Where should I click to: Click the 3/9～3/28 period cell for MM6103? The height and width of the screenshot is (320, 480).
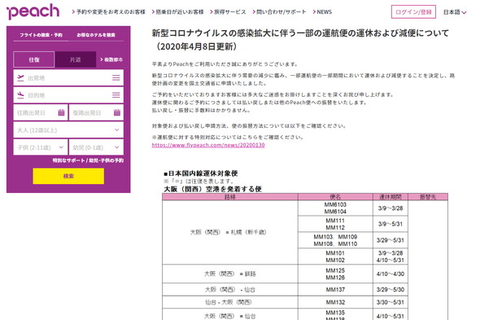(x=391, y=208)
